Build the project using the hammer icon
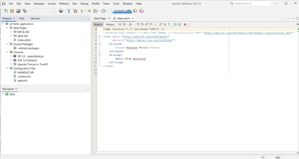This screenshot has width=299, height=159. (69, 11)
